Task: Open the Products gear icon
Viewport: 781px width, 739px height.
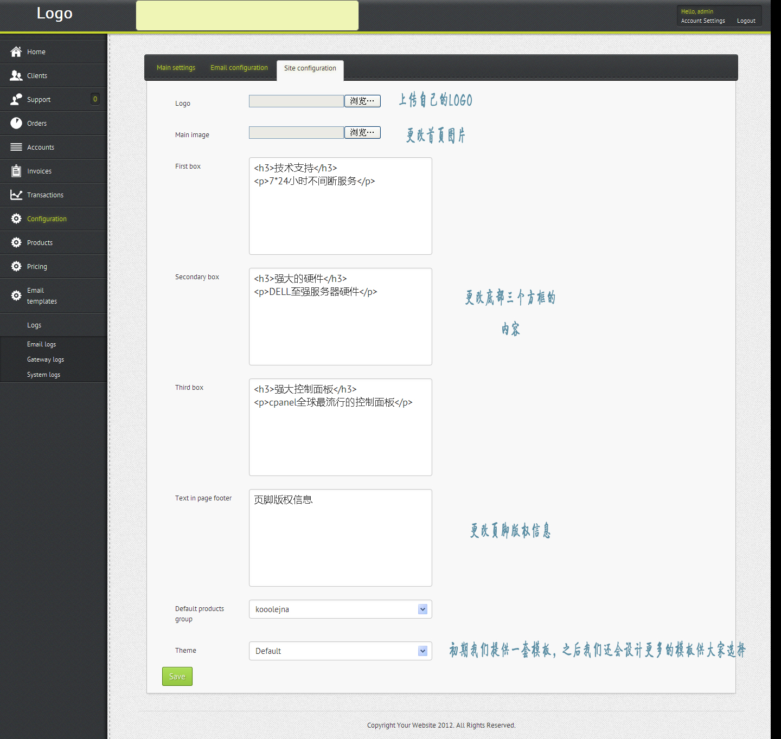Action: point(16,242)
